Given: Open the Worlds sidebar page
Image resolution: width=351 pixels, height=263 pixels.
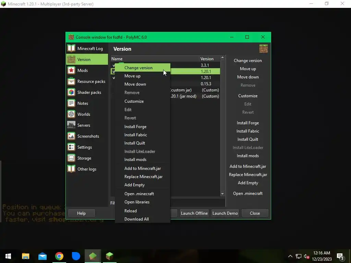Looking at the screenshot, I should (87, 114).
